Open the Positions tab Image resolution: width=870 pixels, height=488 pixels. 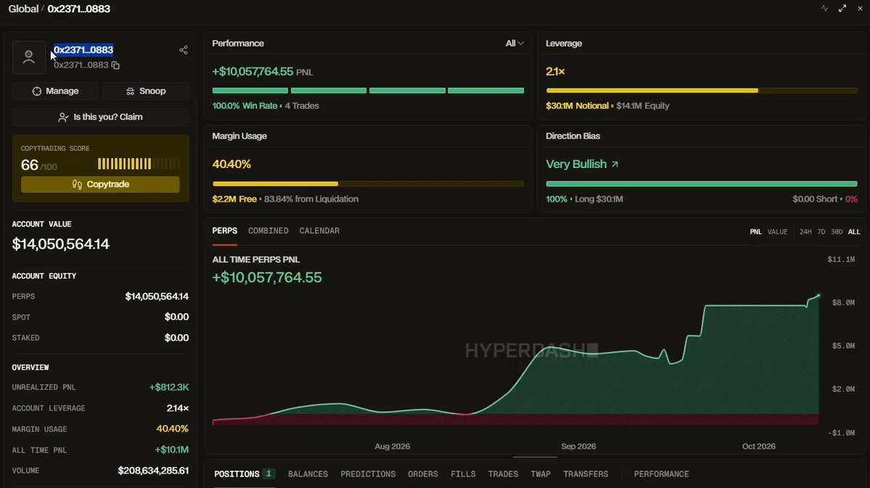[245, 474]
